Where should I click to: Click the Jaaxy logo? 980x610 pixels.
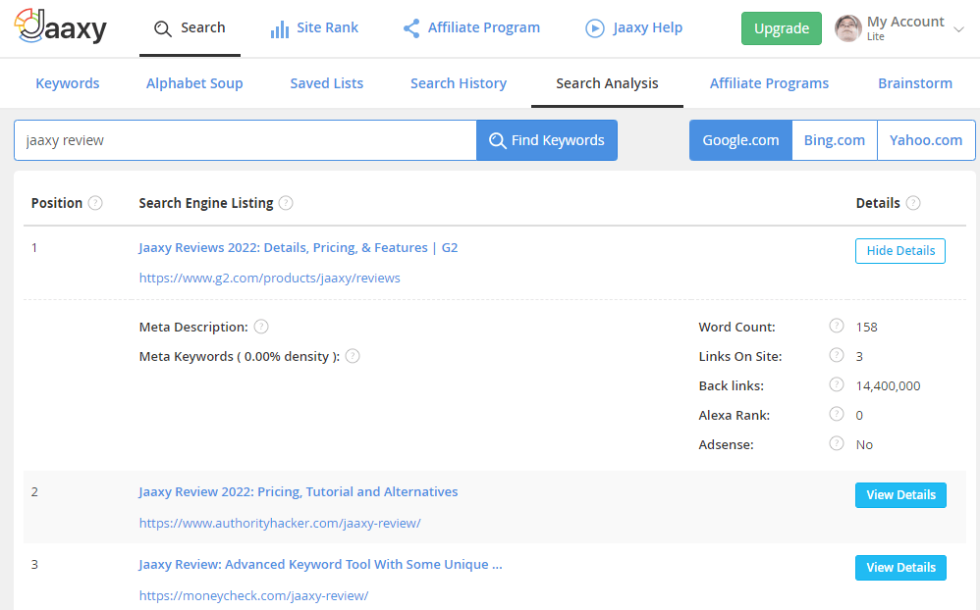click(x=61, y=26)
